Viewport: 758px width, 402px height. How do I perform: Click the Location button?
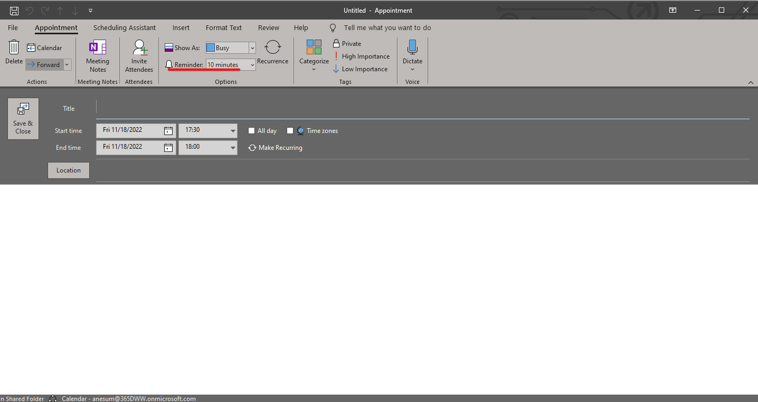(x=69, y=170)
